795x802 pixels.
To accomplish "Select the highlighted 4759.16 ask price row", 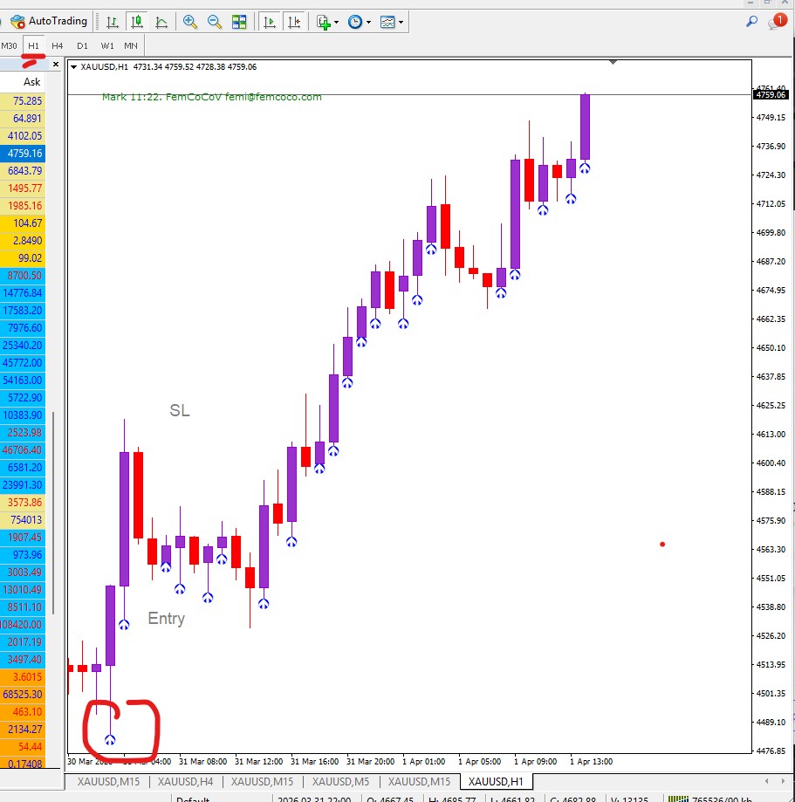I will (x=24, y=153).
